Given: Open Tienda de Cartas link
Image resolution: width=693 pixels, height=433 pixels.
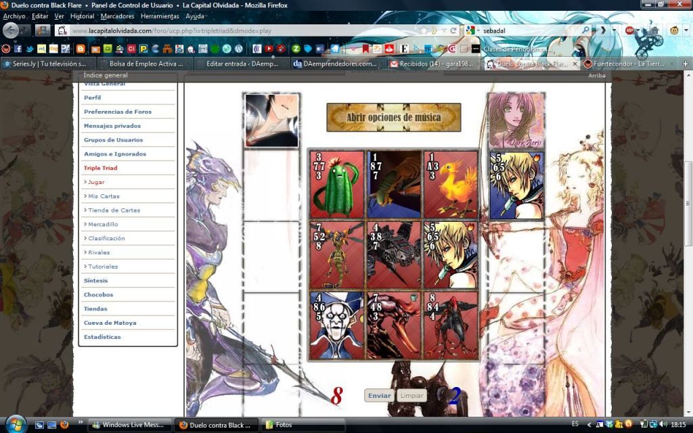Looking at the screenshot, I should point(113,210).
